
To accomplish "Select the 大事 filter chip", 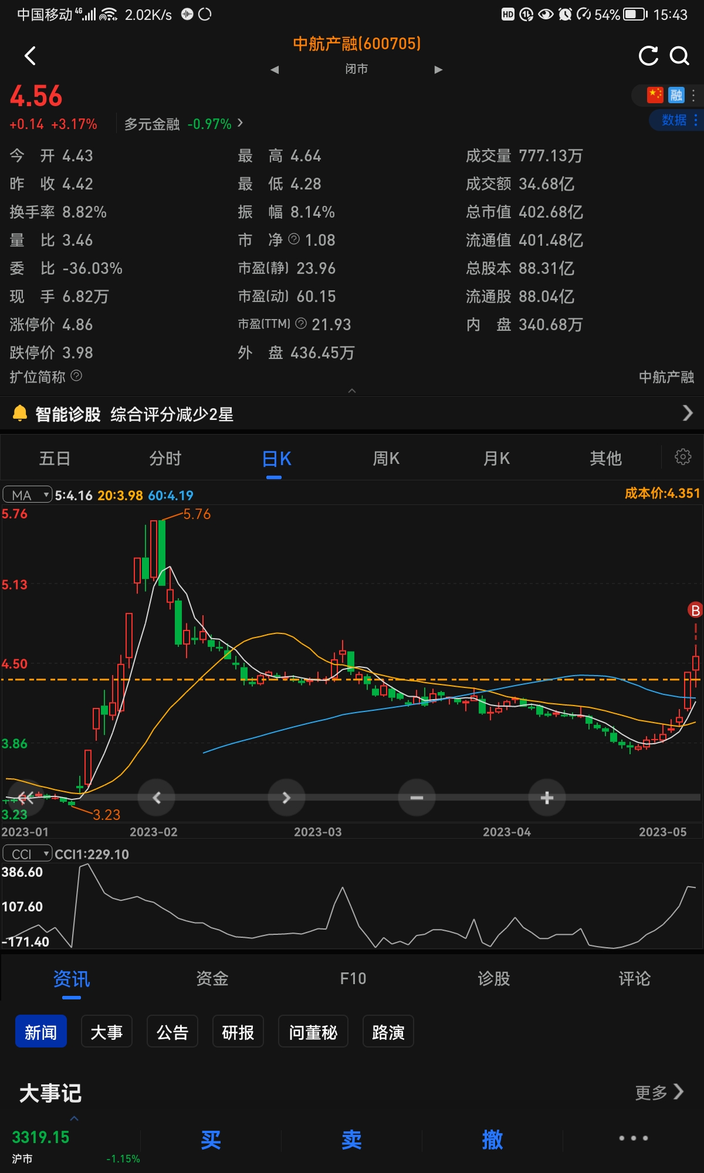I will 106,1032.
